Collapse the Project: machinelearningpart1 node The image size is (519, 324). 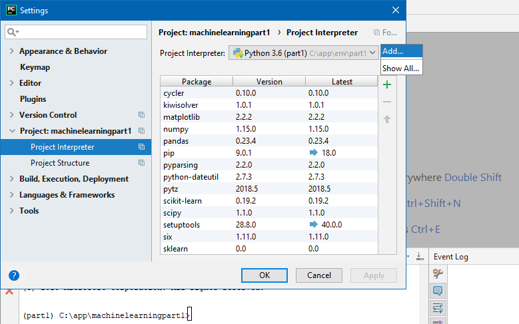pos(12,131)
